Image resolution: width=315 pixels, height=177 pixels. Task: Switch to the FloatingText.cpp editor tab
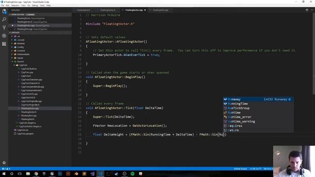click(x=160, y=10)
